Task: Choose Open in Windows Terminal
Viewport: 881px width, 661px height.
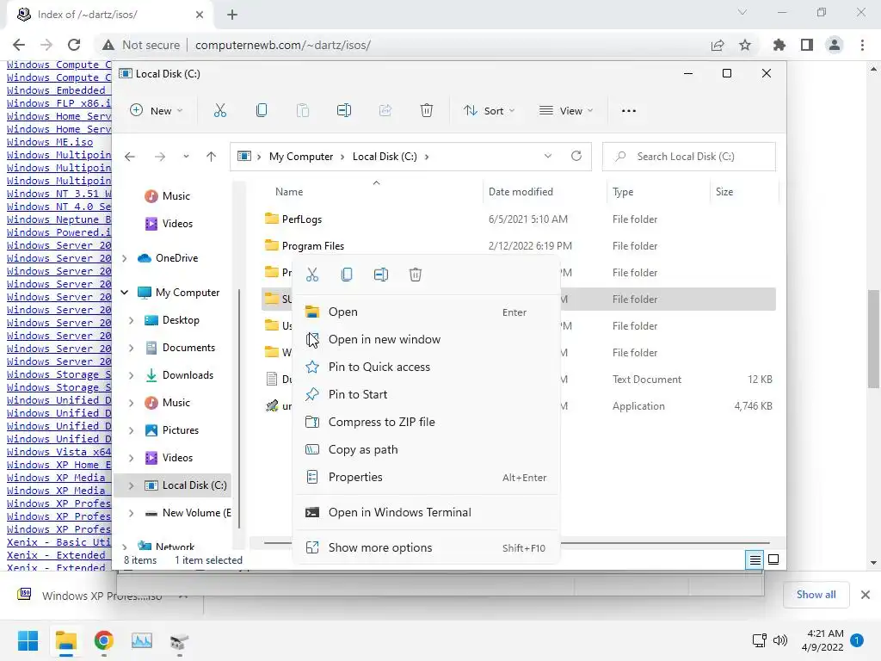Action: pos(427,513)
